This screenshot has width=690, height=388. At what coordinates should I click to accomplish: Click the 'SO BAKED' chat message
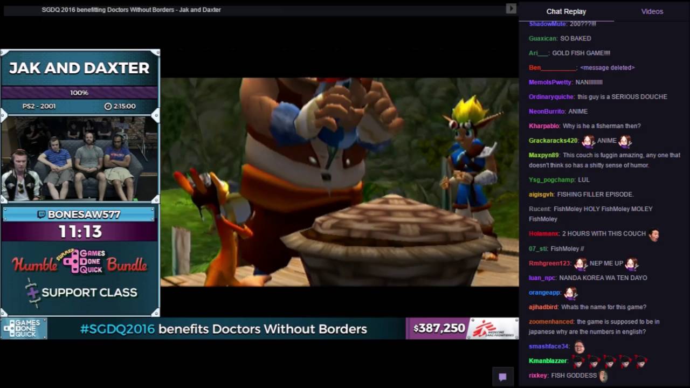576,38
